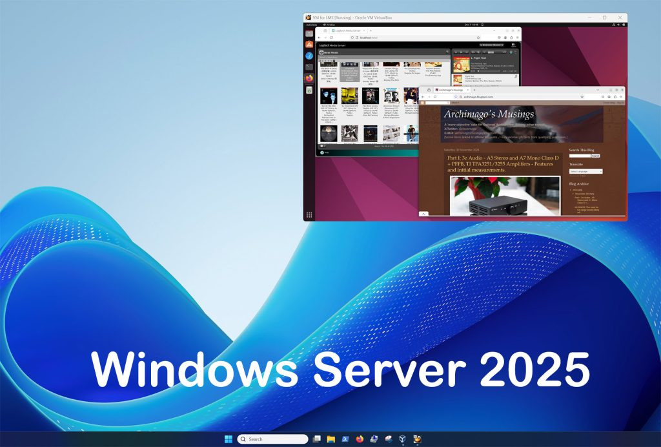Viewport: 661px width, 447px height.
Task: Click the Windows Start button
Action: point(229,439)
